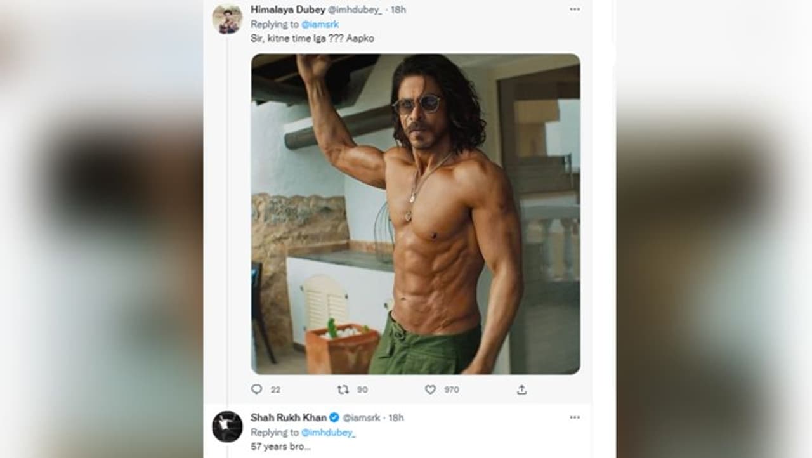Open more options on Shah Rukh Khan's tweet
Image resolution: width=812 pixels, height=458 pixels.
pos(575,417)
